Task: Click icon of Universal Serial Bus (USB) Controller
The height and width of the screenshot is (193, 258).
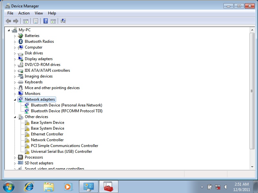Action: coord(27,152)
